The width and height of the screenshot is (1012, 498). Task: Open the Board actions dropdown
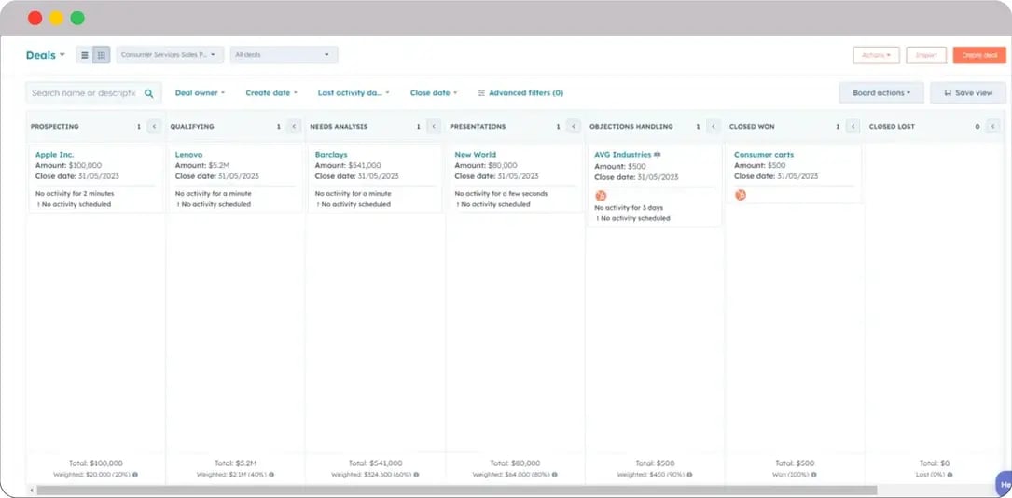click(x=881, y=93)
